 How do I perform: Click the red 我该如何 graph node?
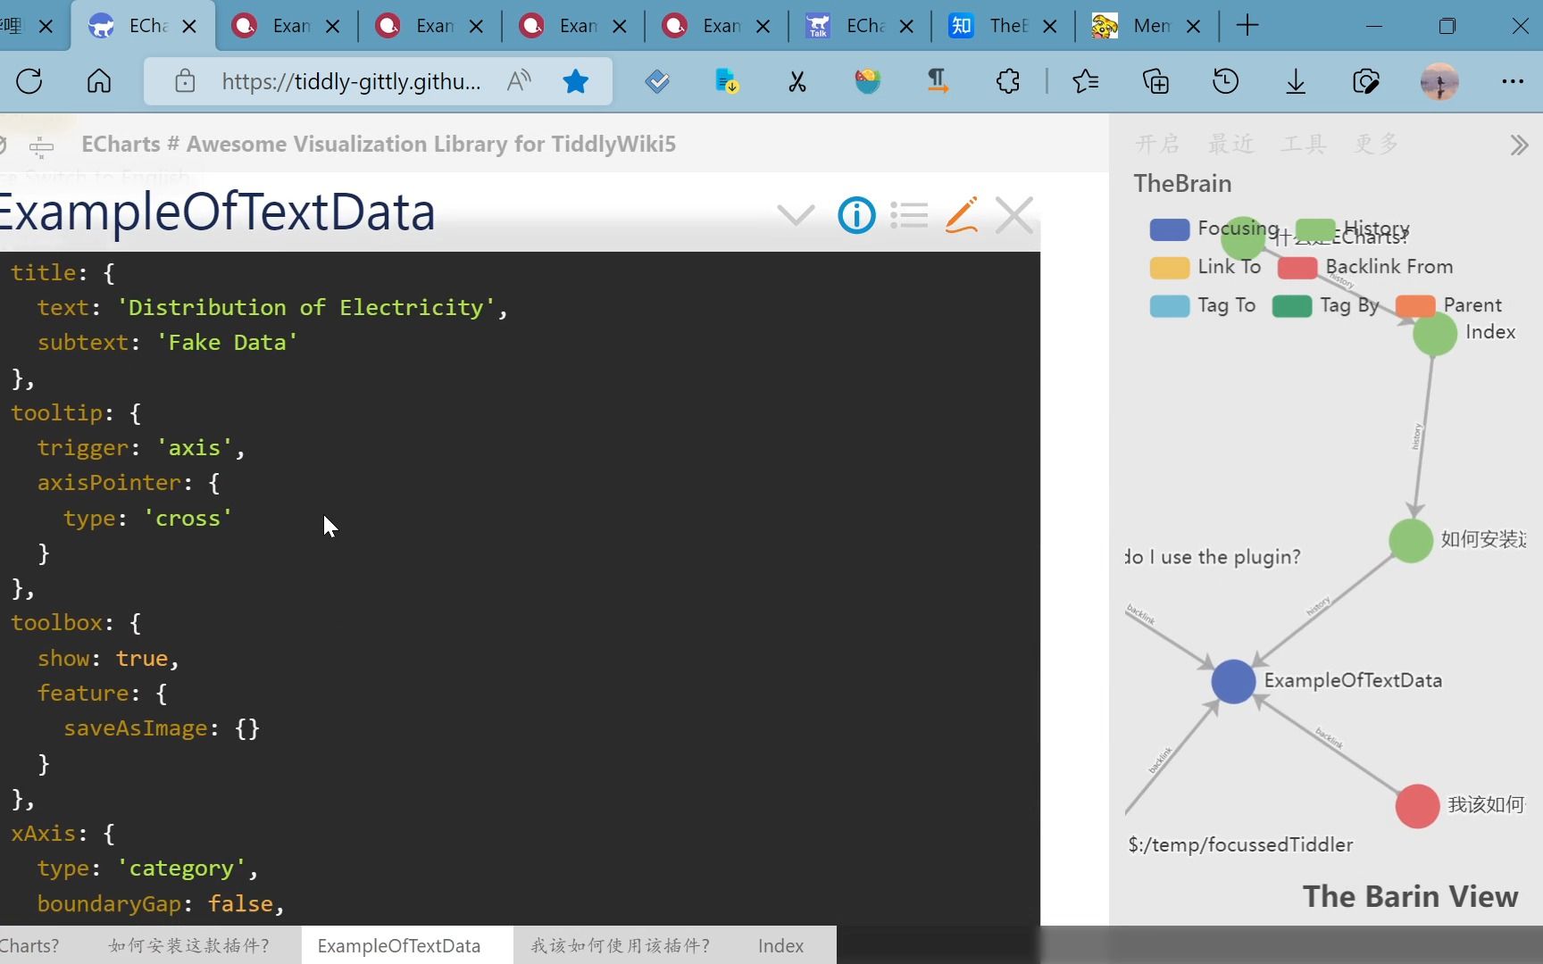point(1417,806)
